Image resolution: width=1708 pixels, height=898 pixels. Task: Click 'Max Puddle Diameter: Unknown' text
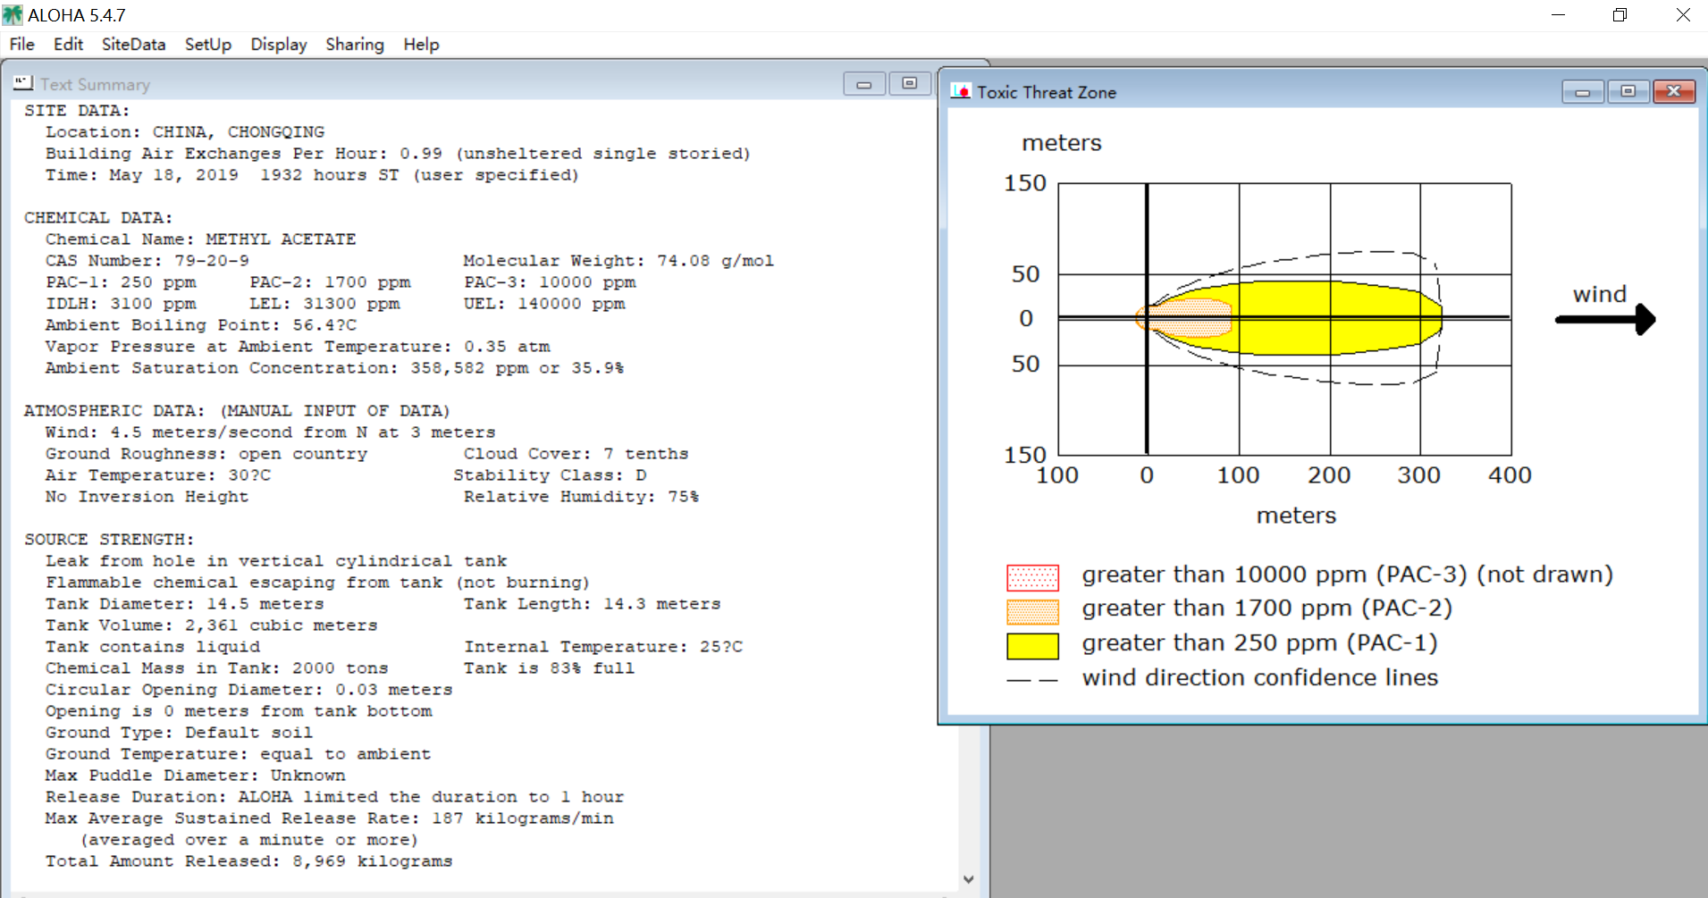pos(196,776)
